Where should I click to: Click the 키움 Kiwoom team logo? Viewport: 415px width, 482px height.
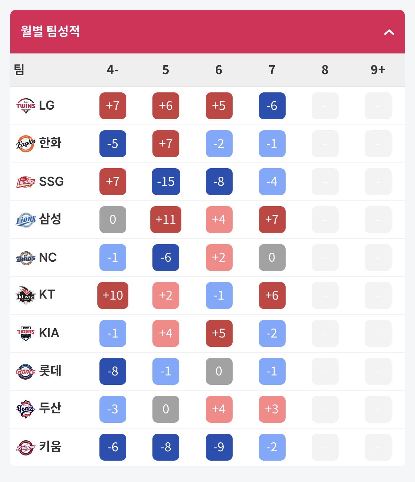pos(26,447)
